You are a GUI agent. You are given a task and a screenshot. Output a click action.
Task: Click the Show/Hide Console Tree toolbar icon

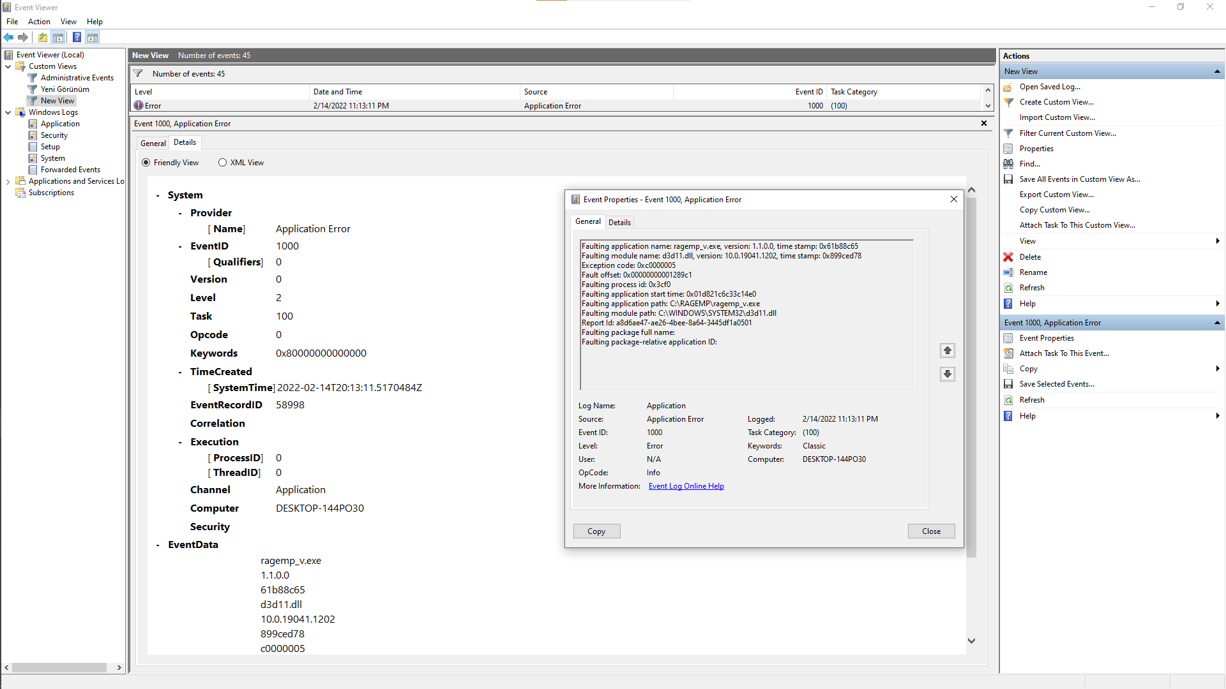click(x=58, y=37)
